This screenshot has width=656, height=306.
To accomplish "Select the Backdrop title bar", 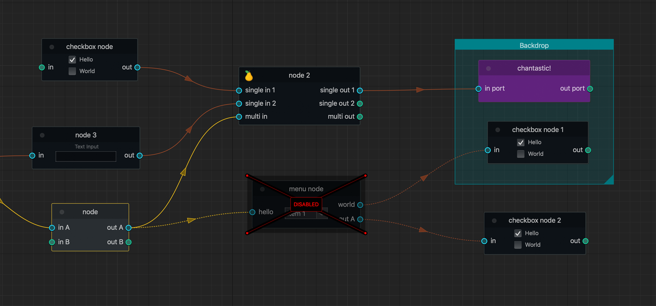I will pyautogui.click(x=534, y=45).
